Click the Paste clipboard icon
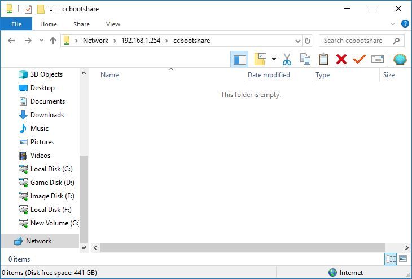412x279 pixels. click(x=323, y=59)
